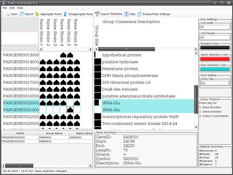Click the Display/Hide Settings icon

(x=139, y=14)
